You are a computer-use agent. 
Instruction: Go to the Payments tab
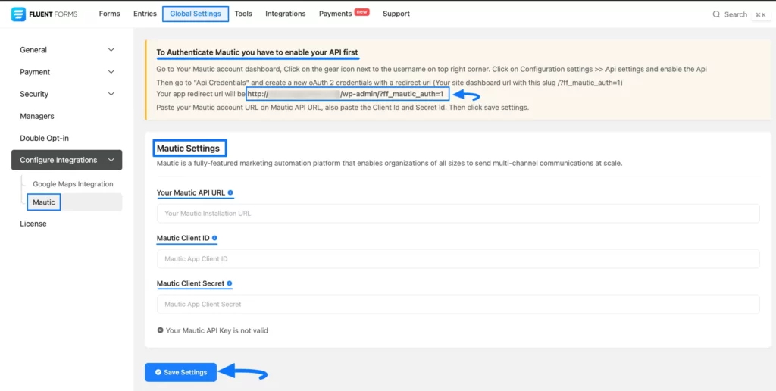335,14
